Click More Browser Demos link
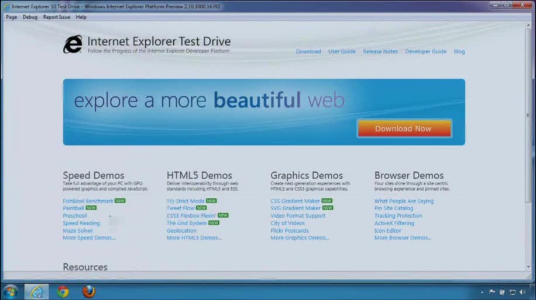The width and height of the screenshot is (536, 300). [x=403, y=238]
